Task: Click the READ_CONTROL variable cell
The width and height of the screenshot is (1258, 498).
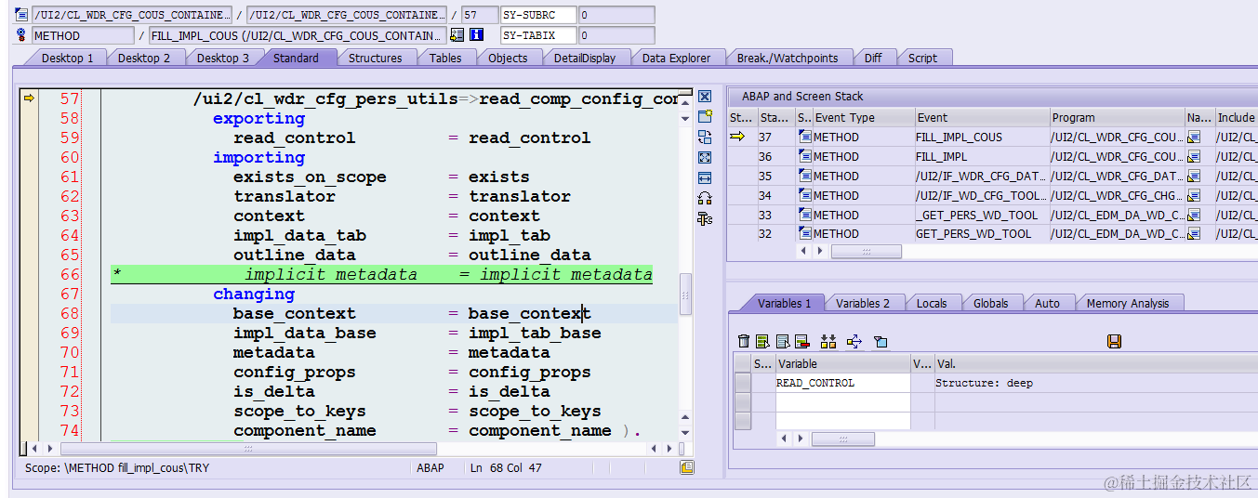Action: [842, 383]
